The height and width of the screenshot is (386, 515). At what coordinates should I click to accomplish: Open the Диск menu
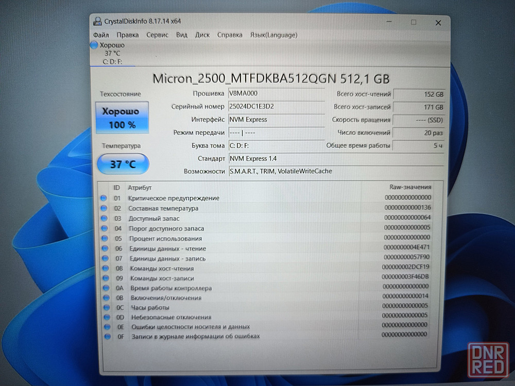click(202, 35)
